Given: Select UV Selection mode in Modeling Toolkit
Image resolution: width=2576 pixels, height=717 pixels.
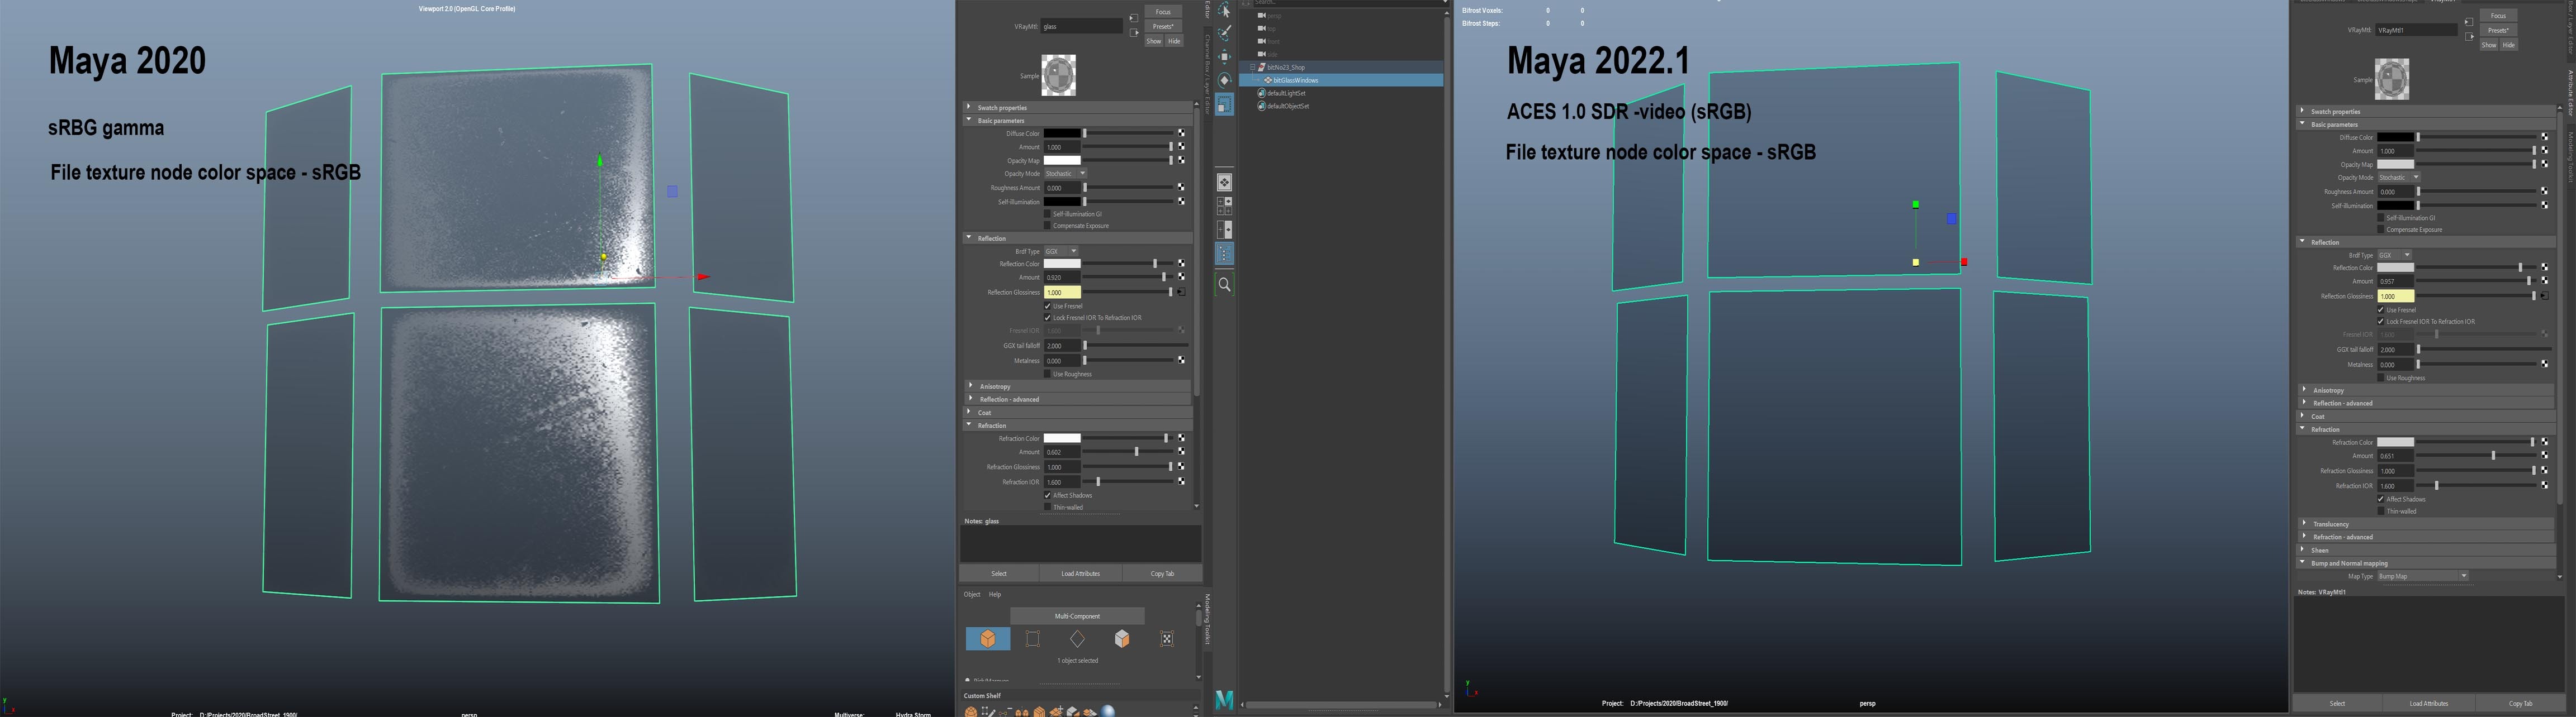Looking at the screenshot, I should pyautogui.click(x=1167, y=638).
